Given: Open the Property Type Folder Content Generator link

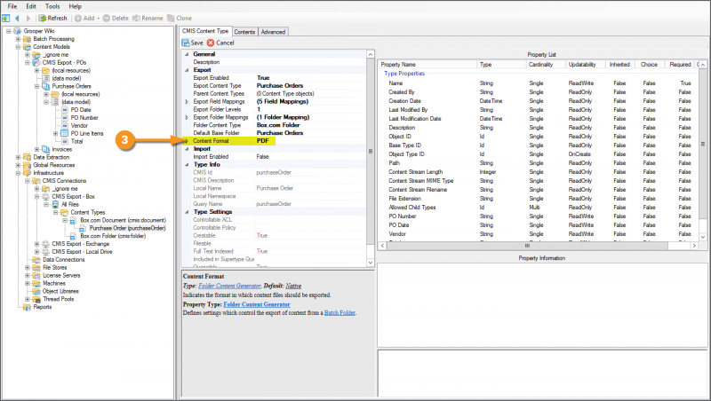Looking at the screenshot, I should click(x=257, y=304).
